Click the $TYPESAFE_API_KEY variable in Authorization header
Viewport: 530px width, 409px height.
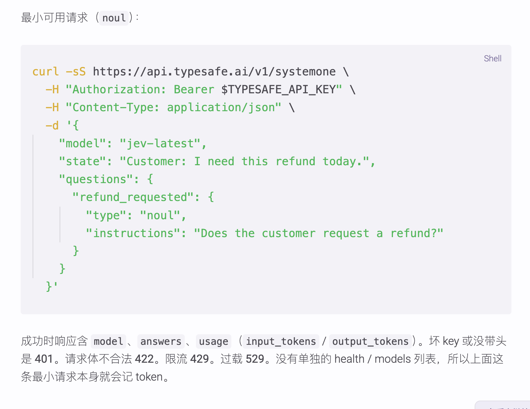point(281,89)
